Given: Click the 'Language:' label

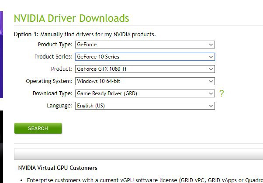Looking at the screenshot, I should pos(60,106).
